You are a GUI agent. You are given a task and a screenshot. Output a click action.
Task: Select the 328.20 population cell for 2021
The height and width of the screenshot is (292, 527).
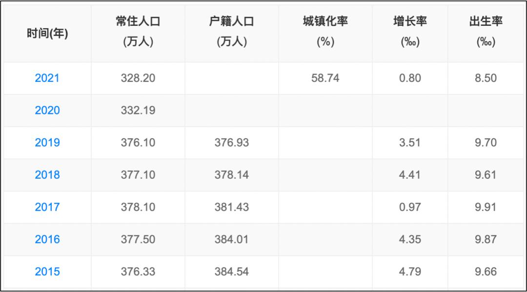138,78
